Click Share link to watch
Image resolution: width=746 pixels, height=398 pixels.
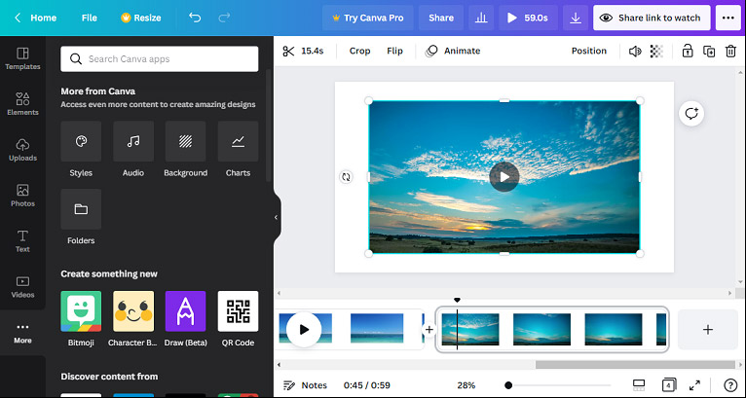coord(652,18)
